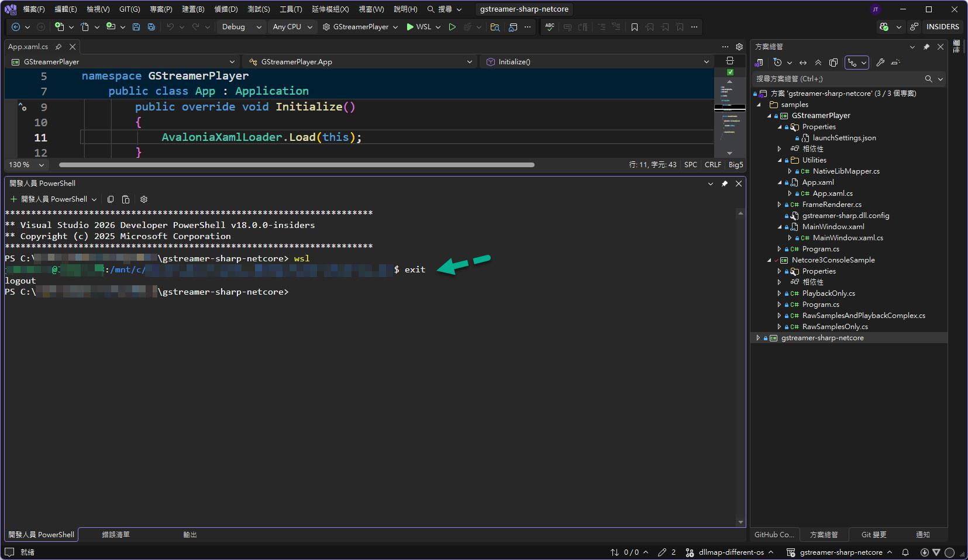Image resolution: width=968 pixels, height=560 pixels.
Task: Click the bookmark icon in the toolbar
Action: coord(635,27)
